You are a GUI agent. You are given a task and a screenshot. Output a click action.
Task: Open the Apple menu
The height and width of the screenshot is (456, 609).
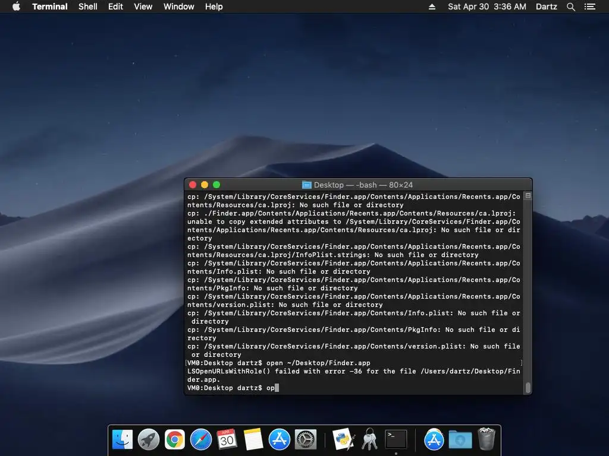tap(16, 7)
